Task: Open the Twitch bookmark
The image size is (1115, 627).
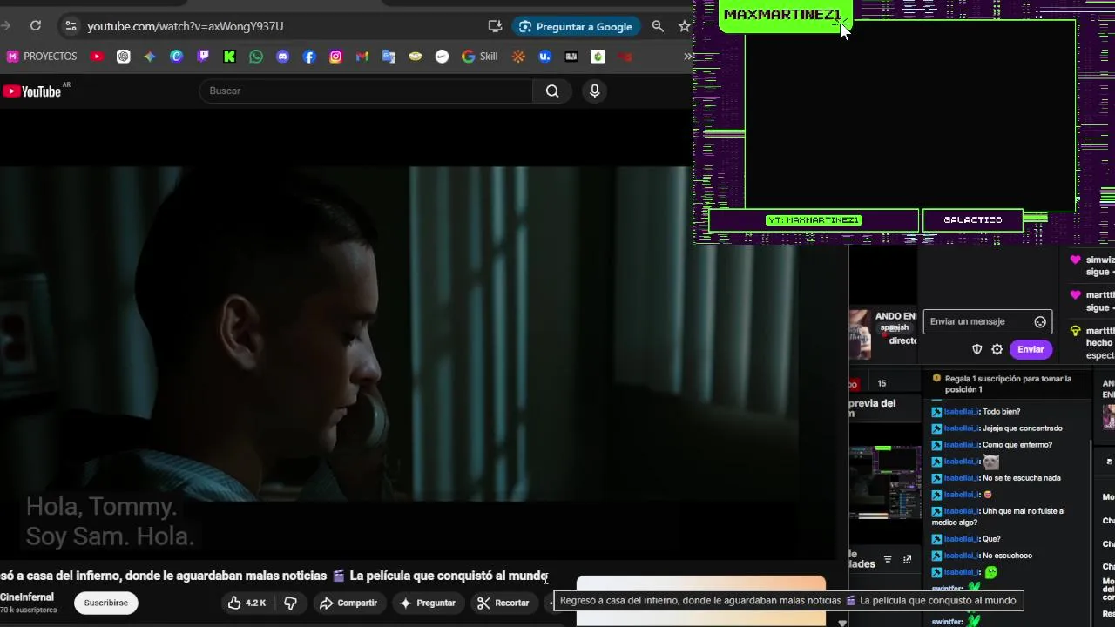Action: point(203,57)
